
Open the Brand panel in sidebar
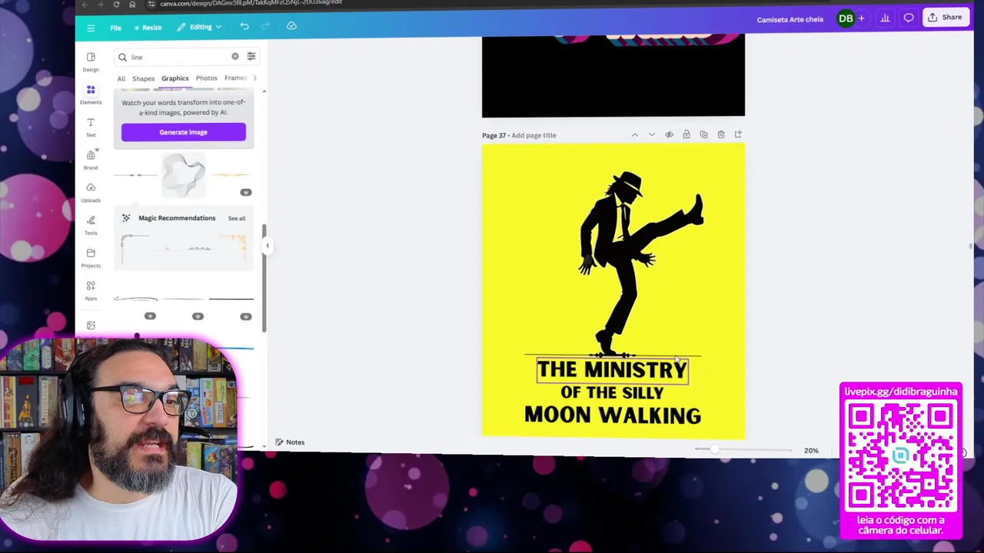click(x=91, y=160)
